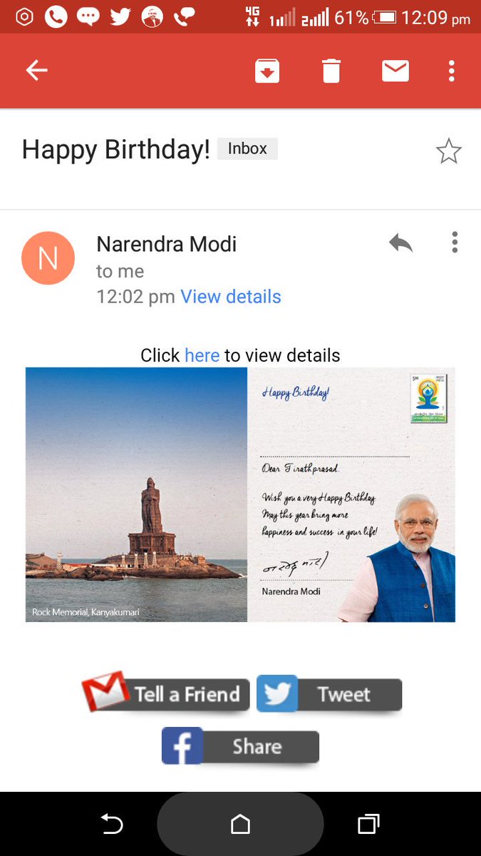The height and width of the screenshot is (856, 481).
Task: Mark the email as unread via envelope icon
Action: point(395,71)
